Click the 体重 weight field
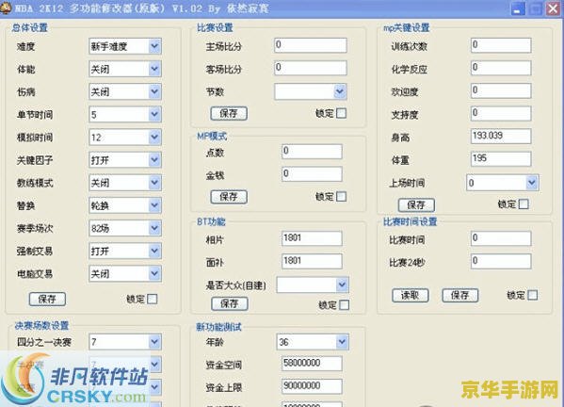The width and height of the screenshot is (564, 407). [501, 158]
